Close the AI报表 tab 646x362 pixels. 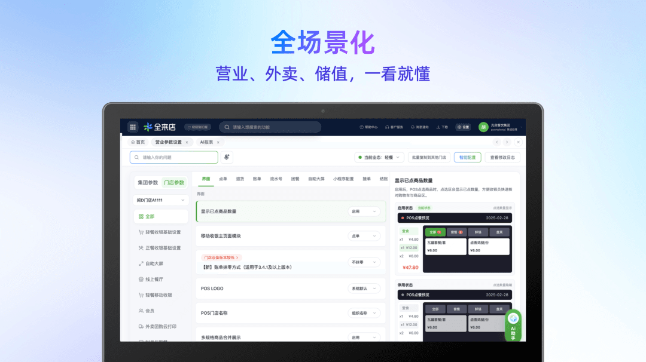click(218, 142)
